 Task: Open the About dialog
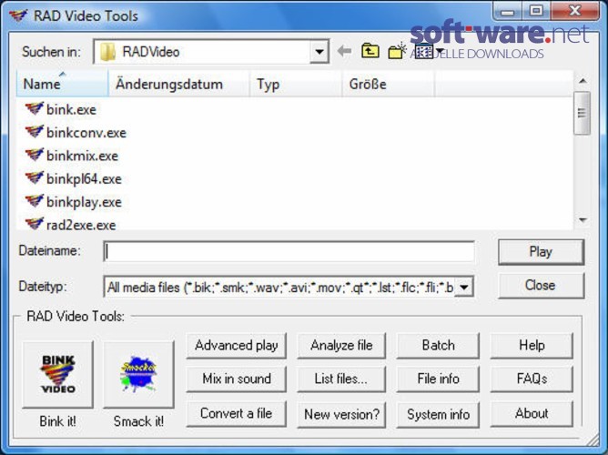(x=532, y=413)
